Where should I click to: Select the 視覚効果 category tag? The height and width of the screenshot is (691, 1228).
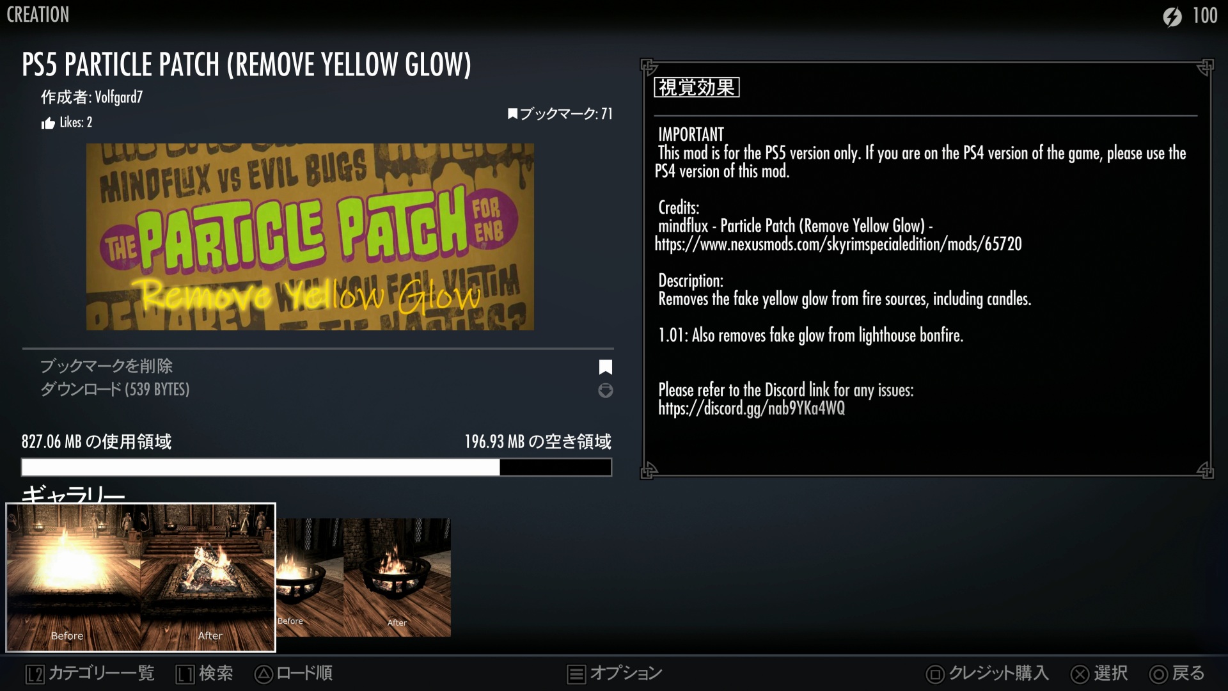click(x=697, y=88)
